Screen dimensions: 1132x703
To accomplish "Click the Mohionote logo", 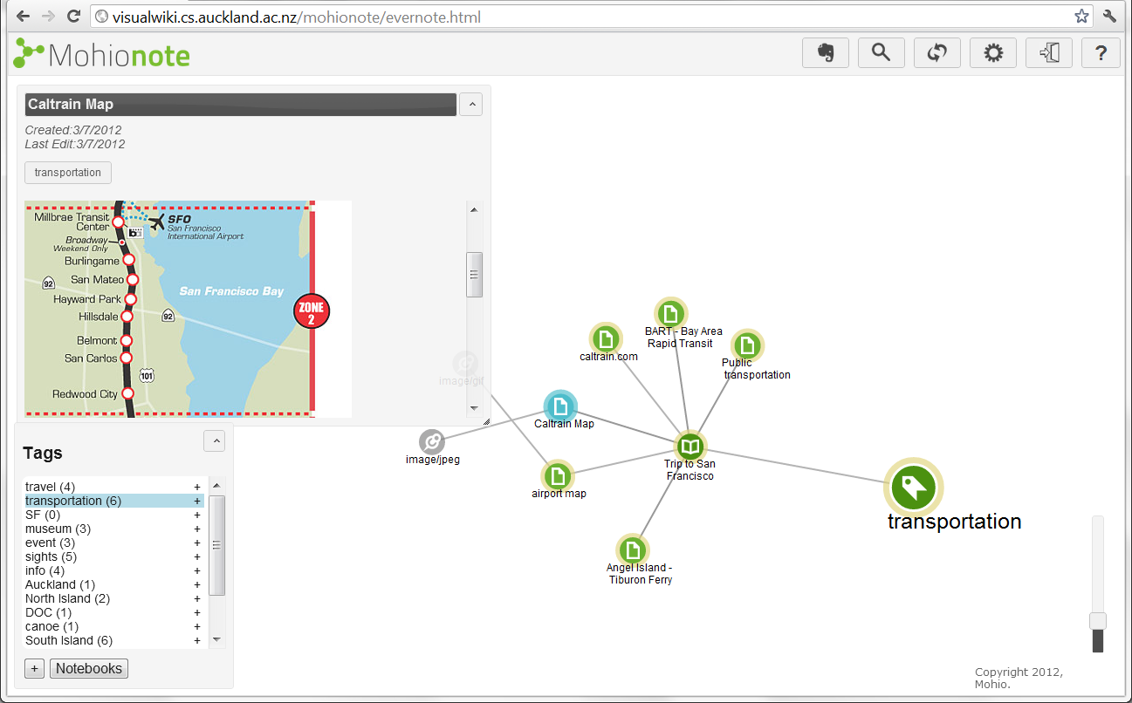I will [x=102, y=54].
